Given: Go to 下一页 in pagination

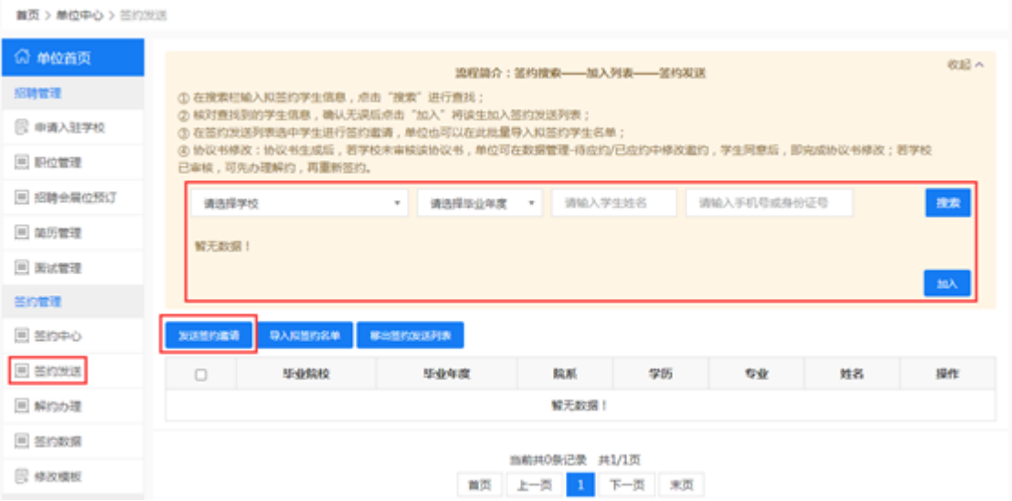Looking at the screenshot, I should tap(626, 485).
